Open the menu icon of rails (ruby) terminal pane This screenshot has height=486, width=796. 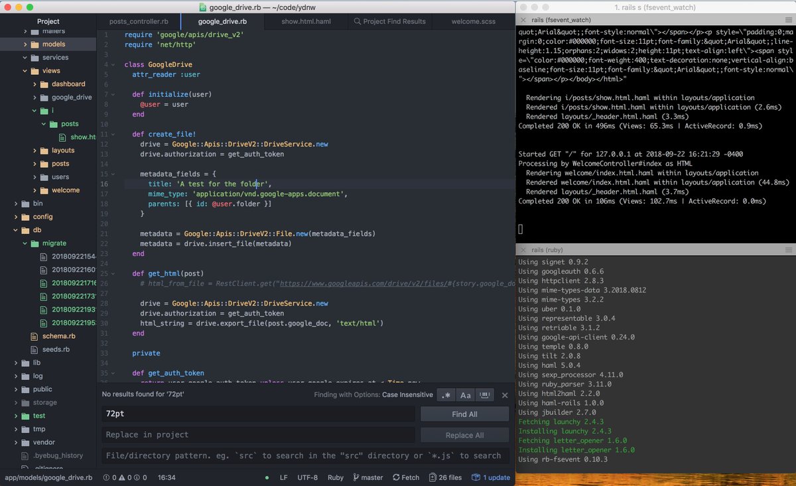pyautogui.click(x=788, y=250)
